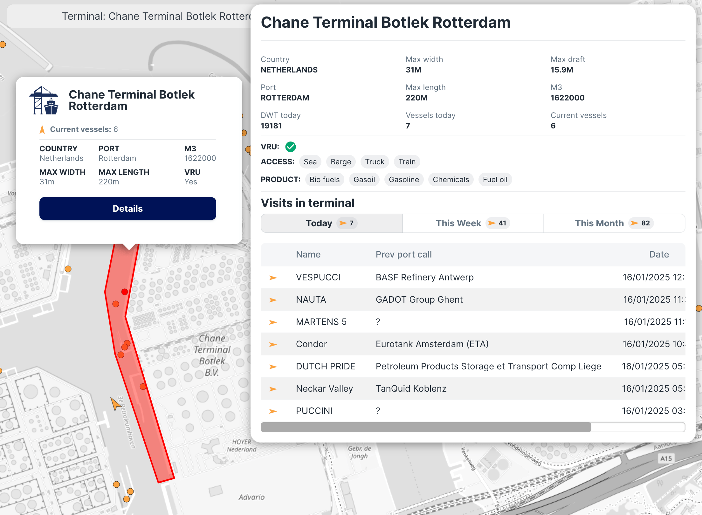
Task: Click the 1622000 M3 value in details panel
Action: (568, 98)
